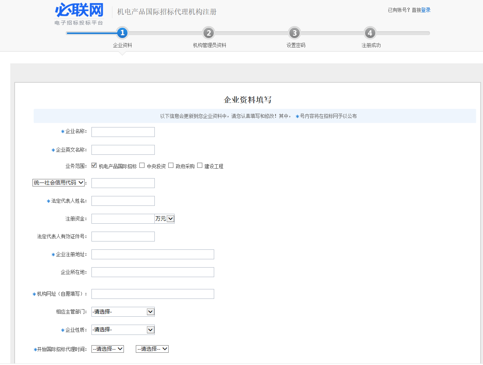Enable the 中央投资 checkbox
This screenshot has height=365, width=483.
(x=142, y=165)
